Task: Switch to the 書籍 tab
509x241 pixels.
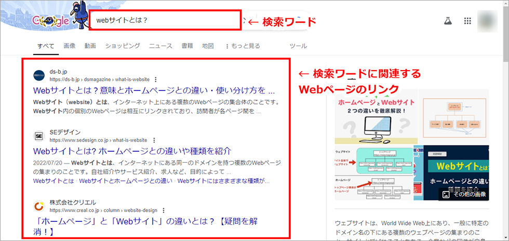Action: point(187,46)
